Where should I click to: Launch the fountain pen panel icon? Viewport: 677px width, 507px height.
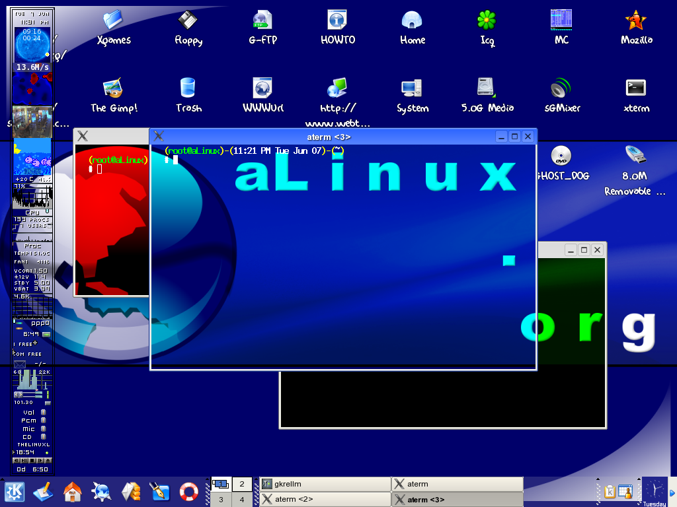click(159, 492)
